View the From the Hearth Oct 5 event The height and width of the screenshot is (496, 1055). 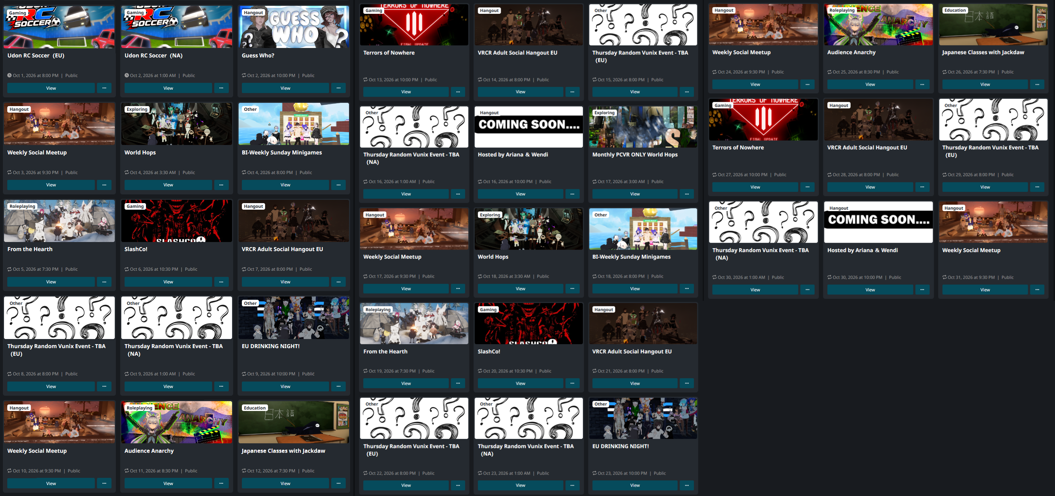point(51,282)
